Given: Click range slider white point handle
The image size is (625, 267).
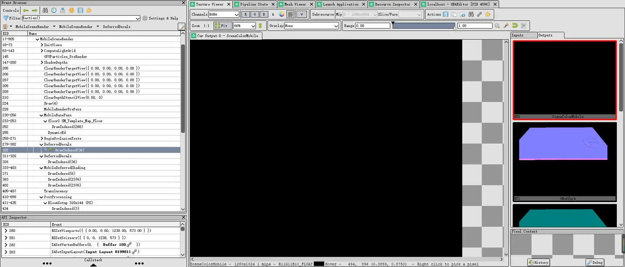Looking at the screenshot, I should point(455,27).
